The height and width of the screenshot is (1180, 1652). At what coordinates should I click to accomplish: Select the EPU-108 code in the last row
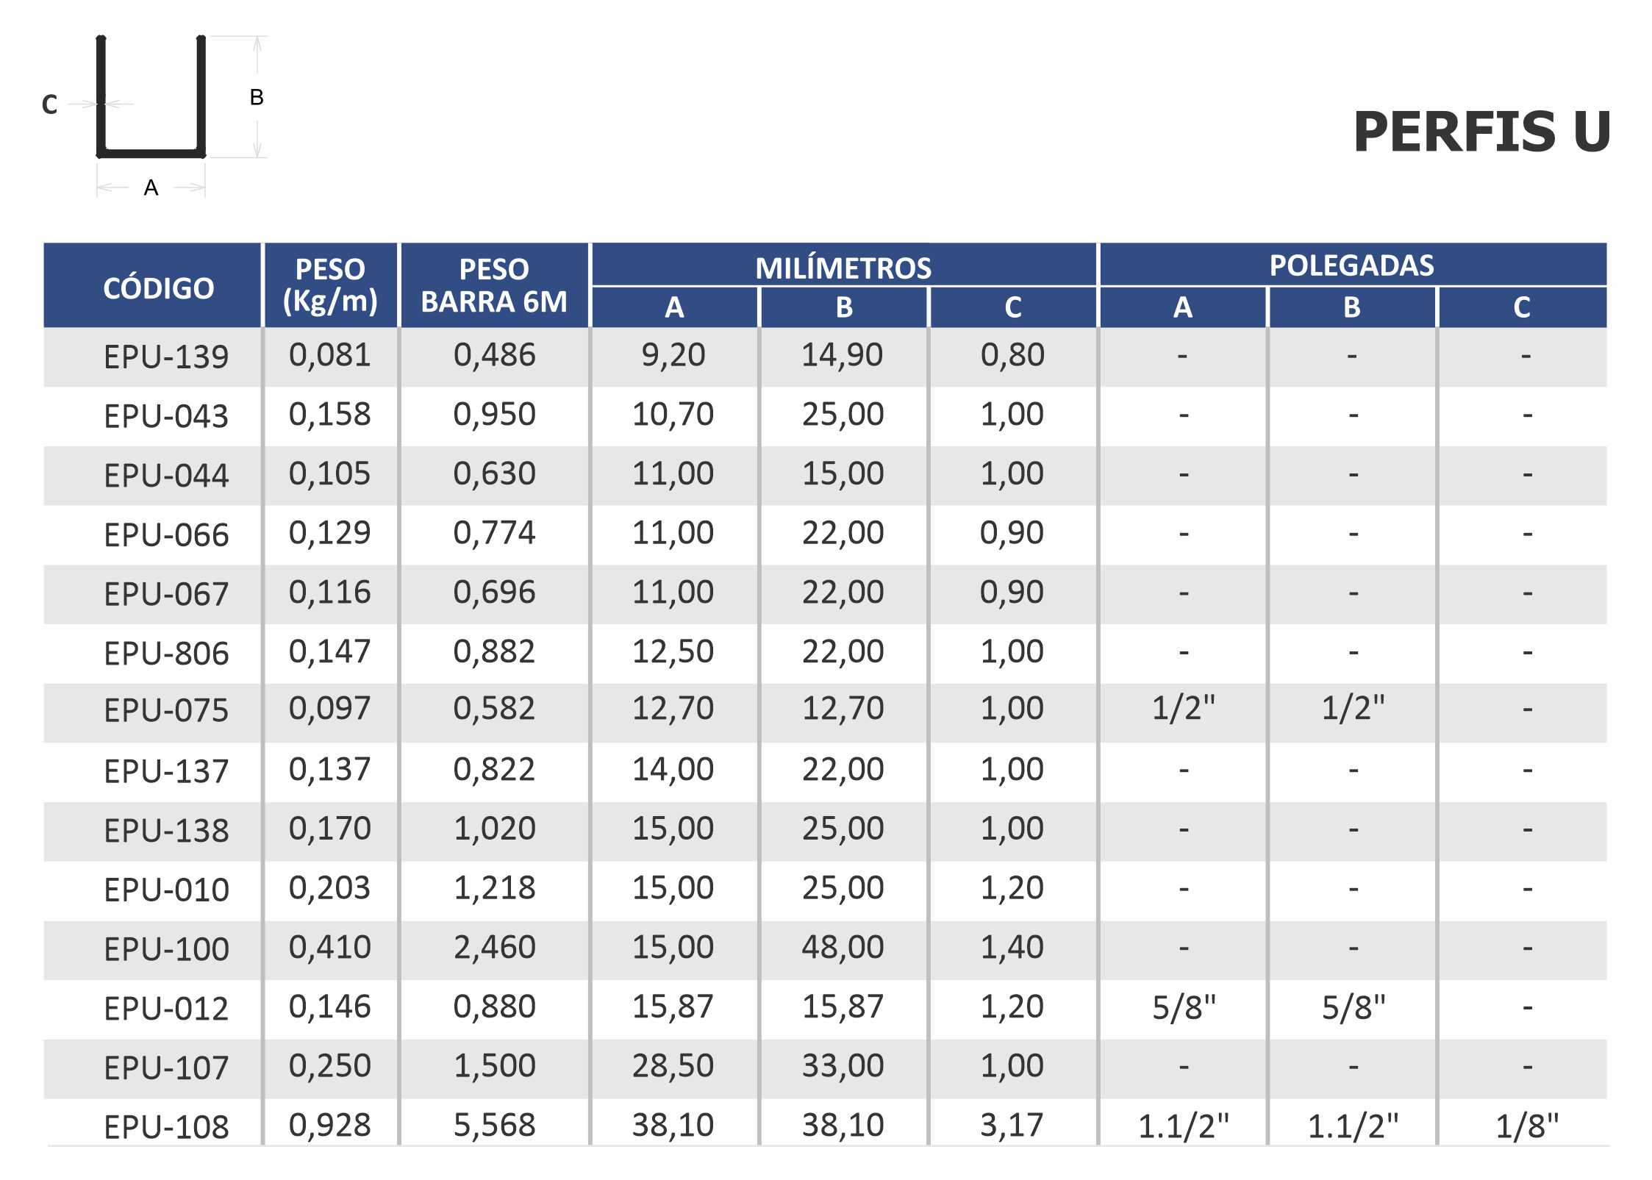coord(166,1127)
